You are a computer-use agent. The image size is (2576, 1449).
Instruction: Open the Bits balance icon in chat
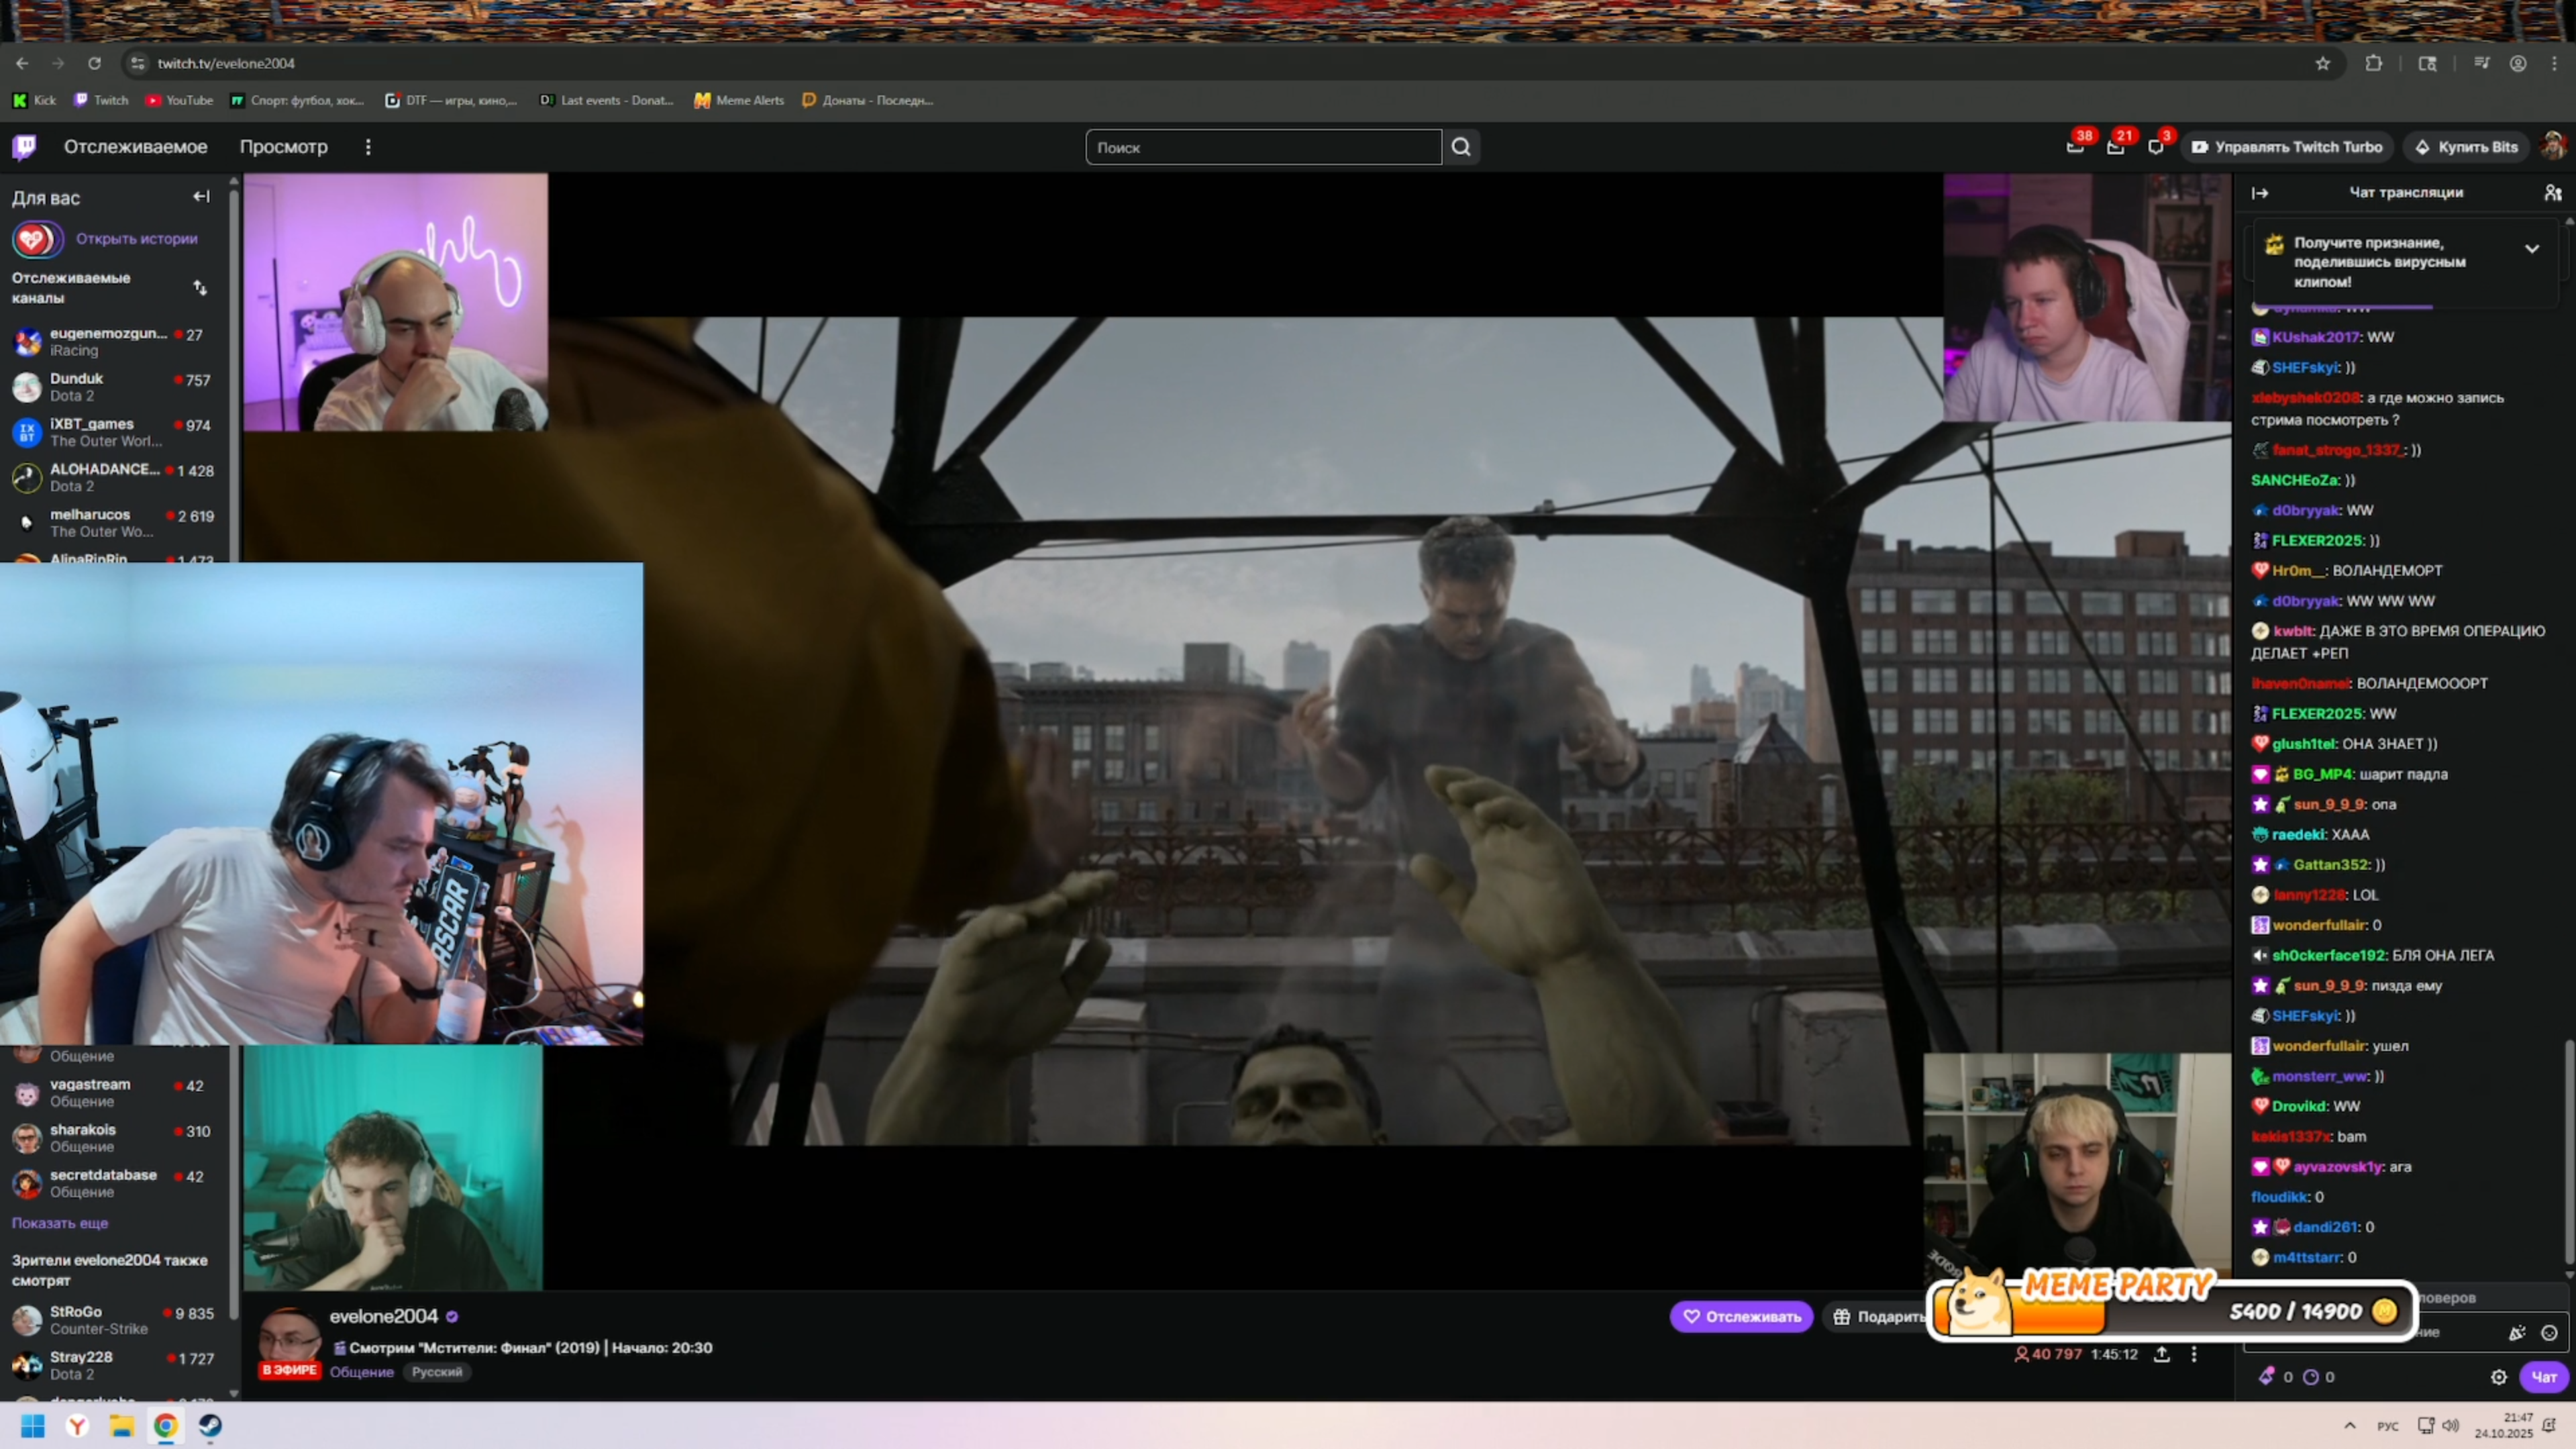pyautogui.click(x=2267, y=1377)
